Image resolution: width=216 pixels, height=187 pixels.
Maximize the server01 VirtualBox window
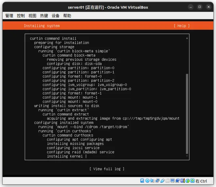point(200,7)
